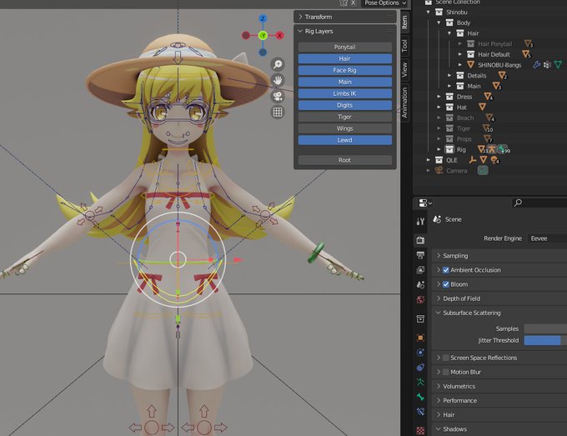567x436 pixels.
Task: Open the Physics properties tab icon
Action: pyautogui.click(x=420, y=353)
